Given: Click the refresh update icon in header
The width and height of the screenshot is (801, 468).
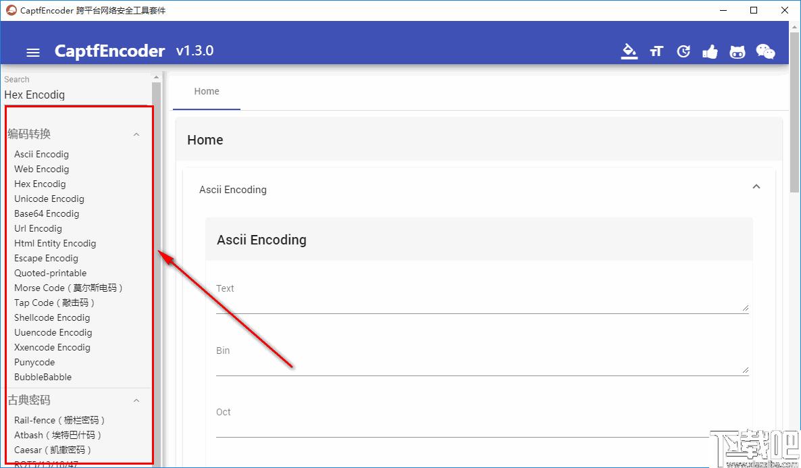Looking at the screenshot, I should coord(683,51).
